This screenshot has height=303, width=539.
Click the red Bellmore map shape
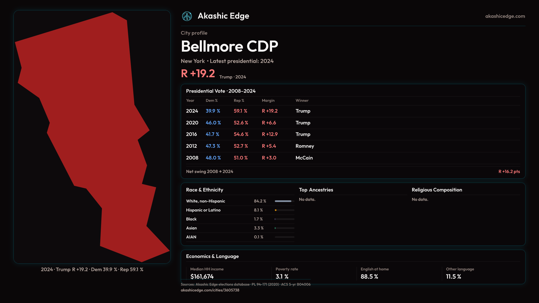click(93, 126)
